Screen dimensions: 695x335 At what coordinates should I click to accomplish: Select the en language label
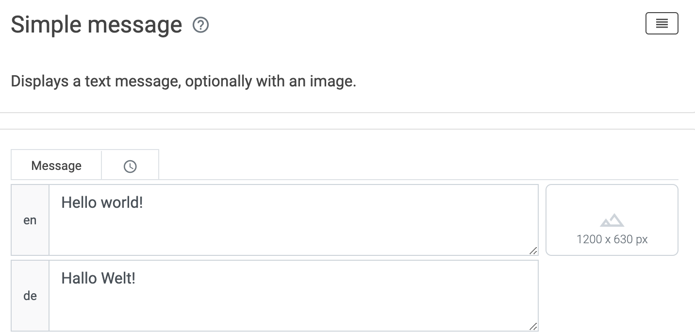click(30, 220)
